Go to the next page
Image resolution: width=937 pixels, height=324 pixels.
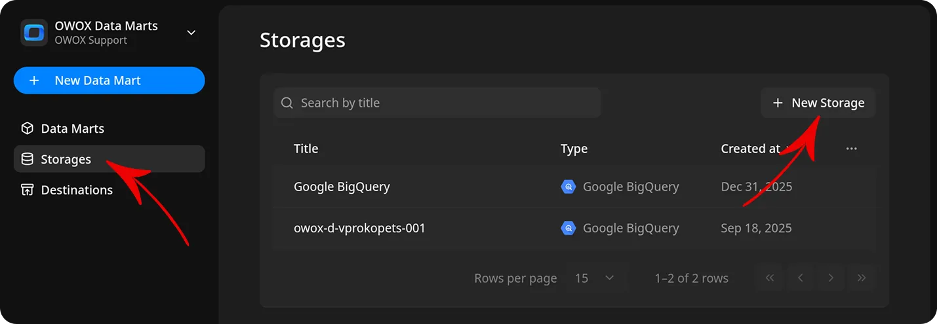pyautogui.click(x=831, y=278)
